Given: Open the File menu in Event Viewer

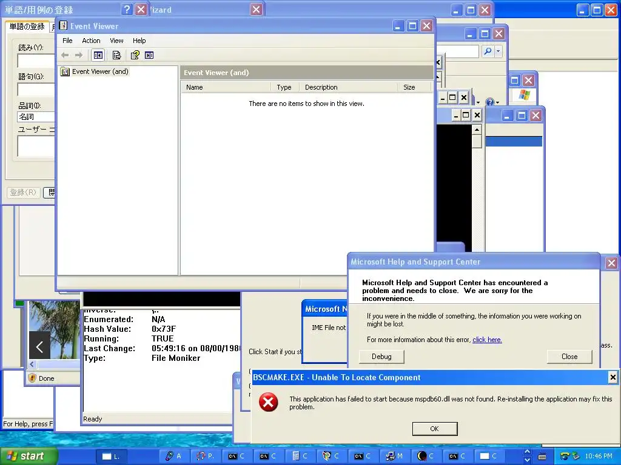Looking at the screenshot, I should tap(67, 41).
